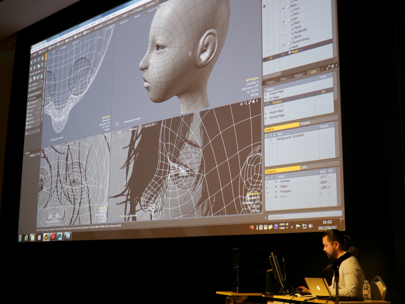Switch to the Lists tab
This screenshot has width=405, height=304.
(x=313, y=72)
